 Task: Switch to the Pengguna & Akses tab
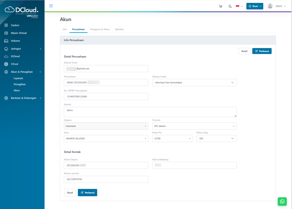(100, 29)
